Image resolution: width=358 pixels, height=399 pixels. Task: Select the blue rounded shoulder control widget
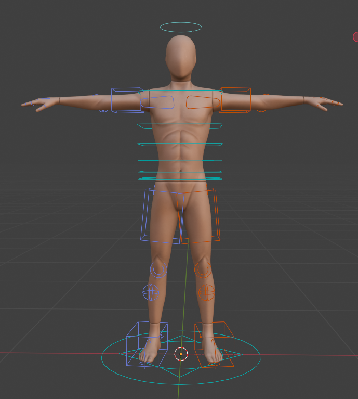[157, 102]
